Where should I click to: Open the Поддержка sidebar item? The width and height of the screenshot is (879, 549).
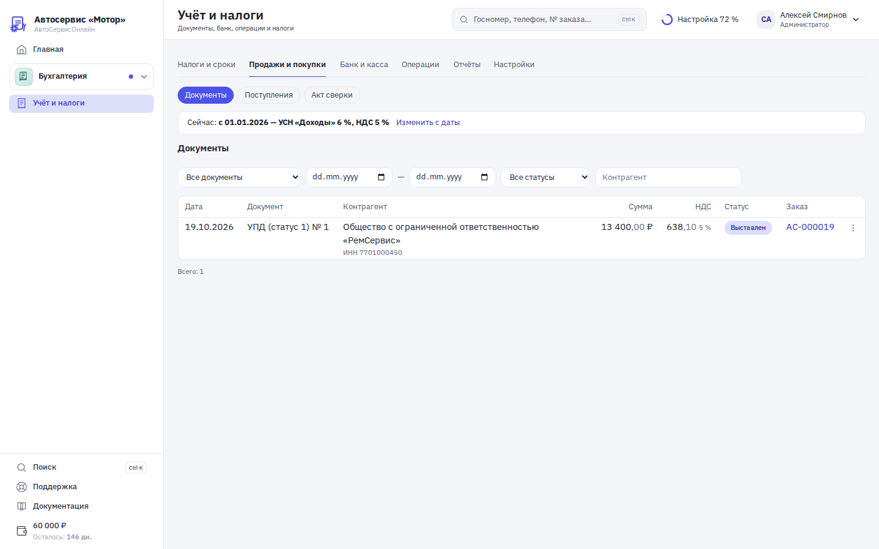pos(81,487)
